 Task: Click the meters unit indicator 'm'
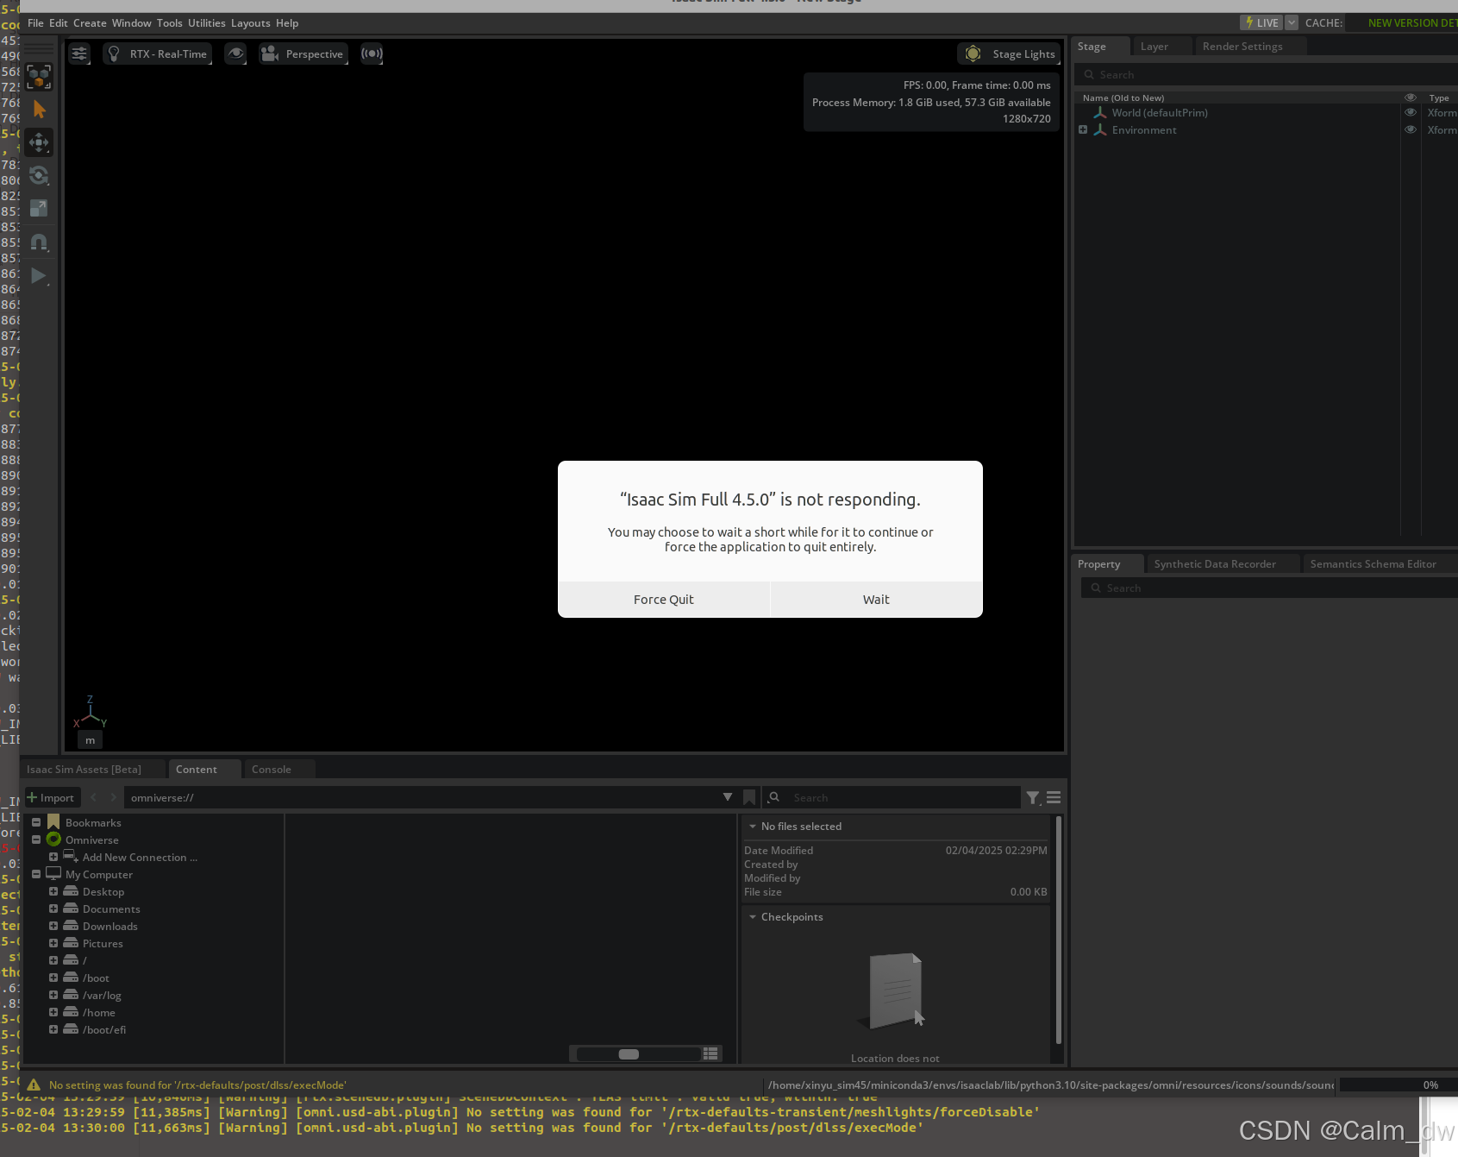pyautogui.click(x=90, y=740)
